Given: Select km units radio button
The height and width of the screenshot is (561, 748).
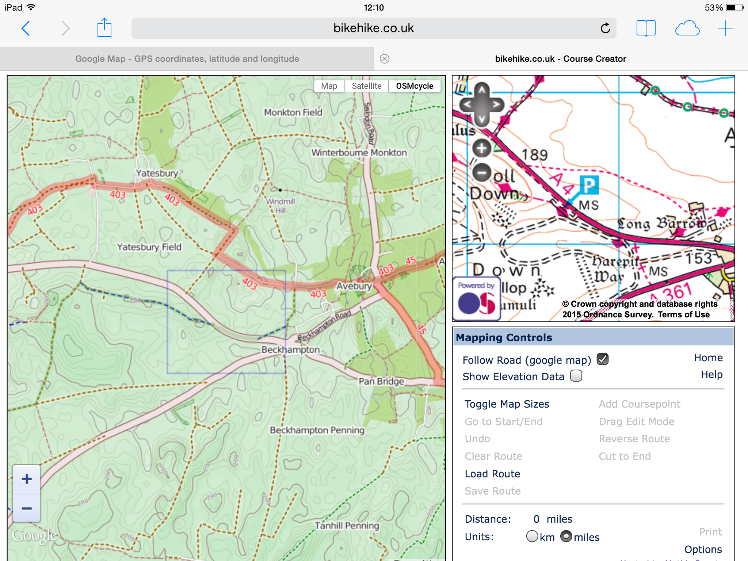Looking at the screenshot, I should 532,536.
